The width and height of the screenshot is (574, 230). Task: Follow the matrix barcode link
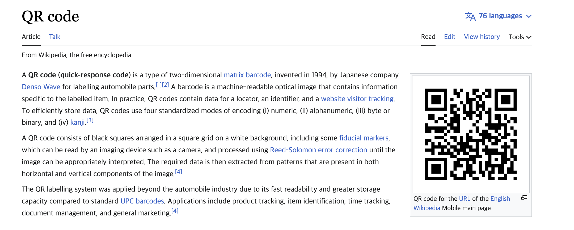pyautogui.click(x=247, y=75)
